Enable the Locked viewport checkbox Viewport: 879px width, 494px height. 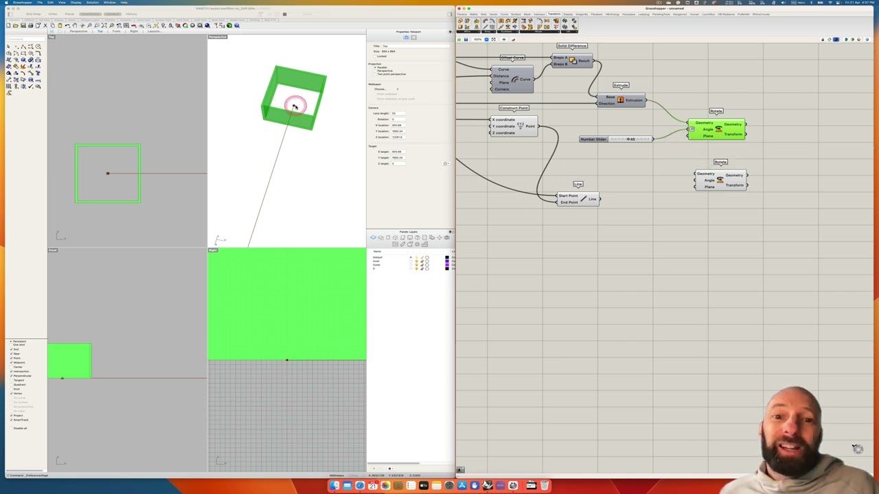pos(375,56)
